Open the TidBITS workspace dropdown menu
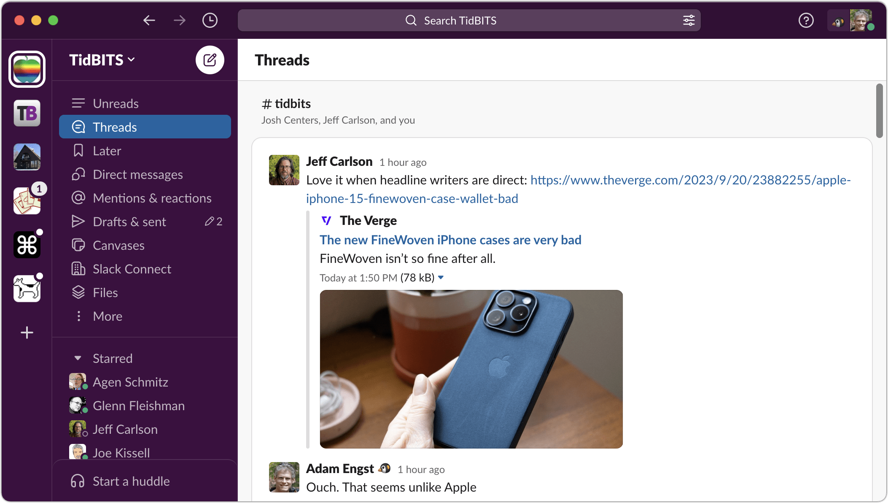The width and height of the screenshot is (888, 503). point(102,60)
